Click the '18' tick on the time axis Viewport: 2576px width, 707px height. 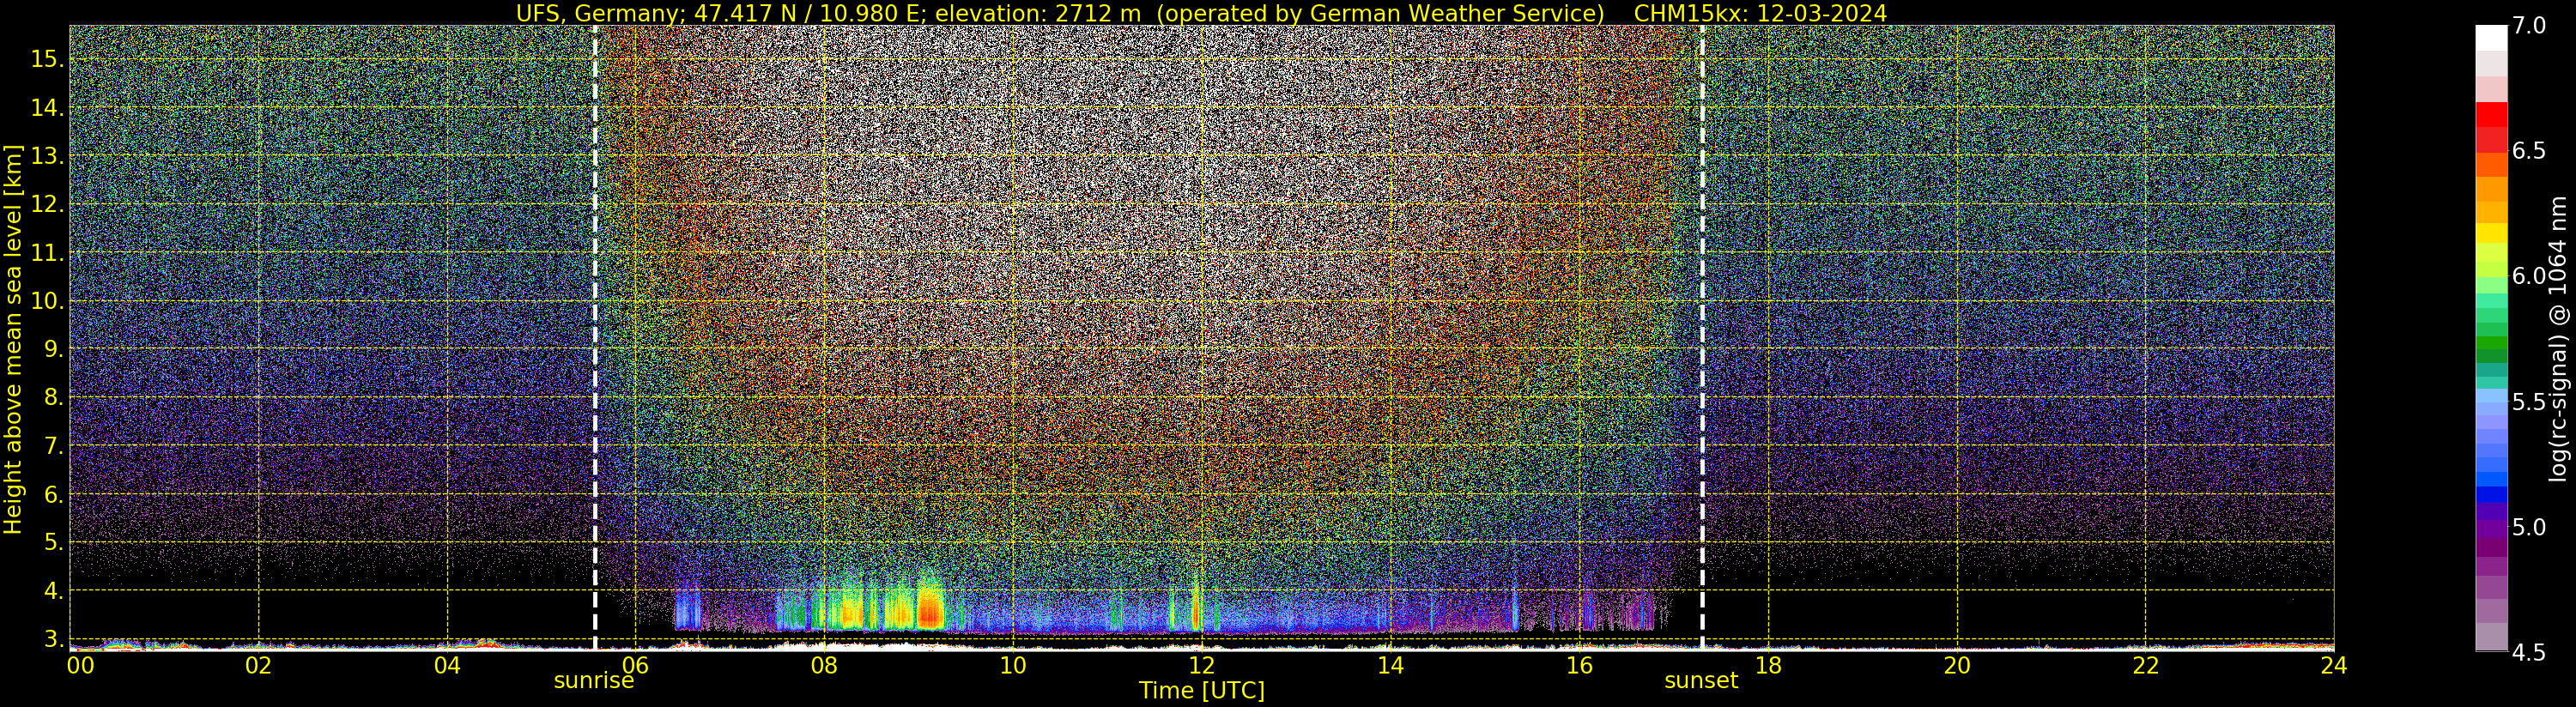tap(1768, 665)
